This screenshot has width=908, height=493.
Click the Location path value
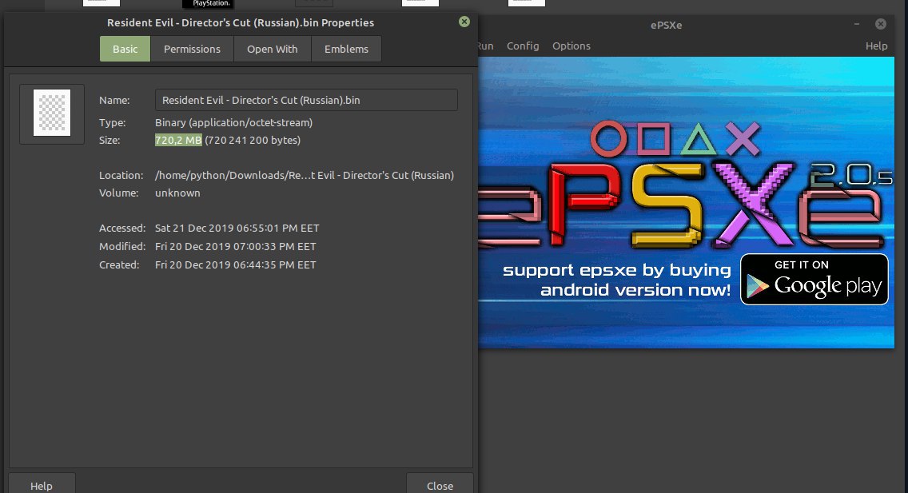305,175
